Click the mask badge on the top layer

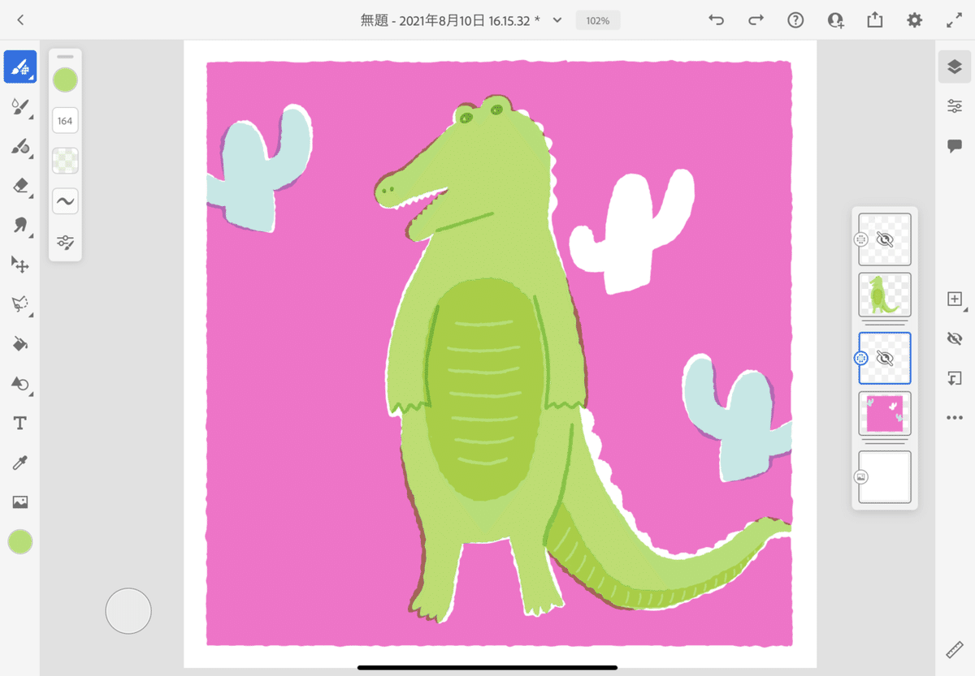861,239
